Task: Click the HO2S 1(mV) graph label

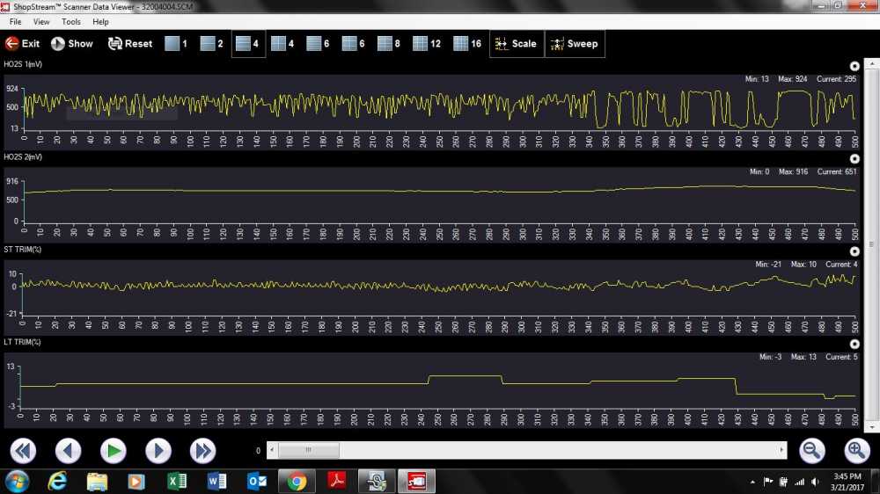Action: point(23,64)
